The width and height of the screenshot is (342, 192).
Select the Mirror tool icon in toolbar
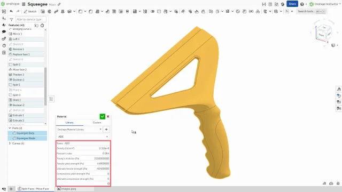(145, 11)
